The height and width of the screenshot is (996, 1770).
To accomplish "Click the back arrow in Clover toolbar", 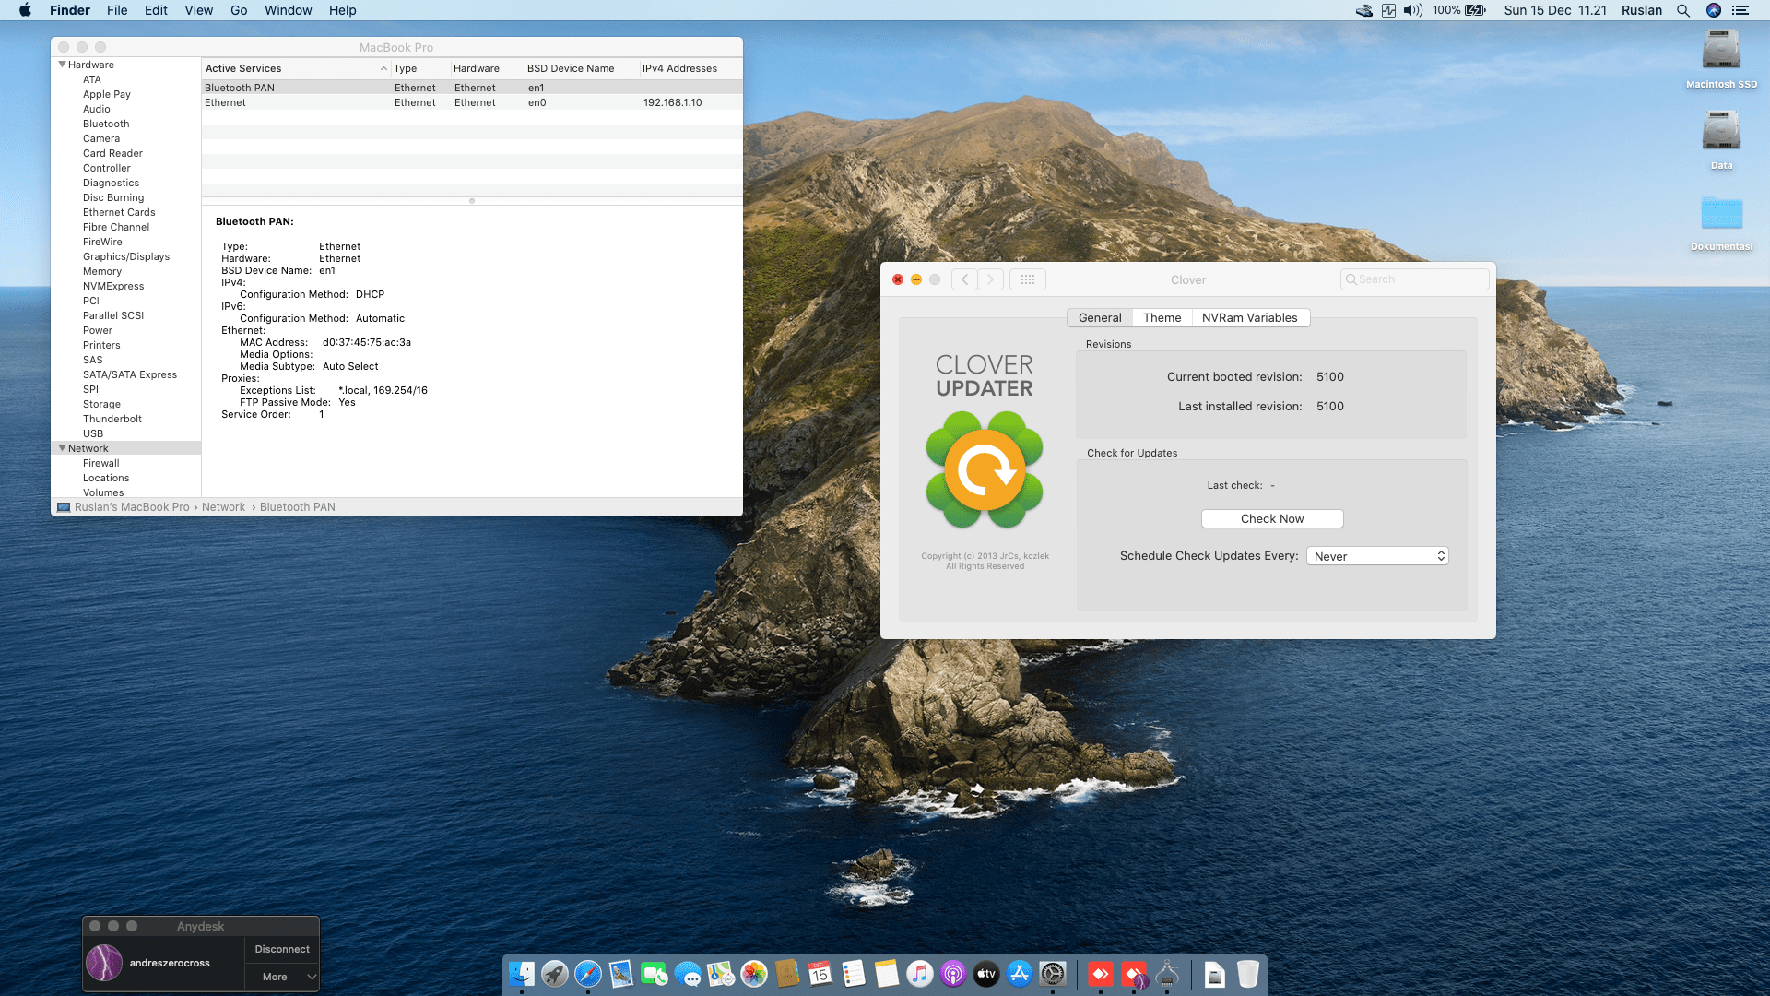I will 964,279.
